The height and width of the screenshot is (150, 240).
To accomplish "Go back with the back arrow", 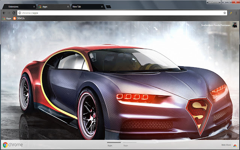I will (x=4, y=13).
